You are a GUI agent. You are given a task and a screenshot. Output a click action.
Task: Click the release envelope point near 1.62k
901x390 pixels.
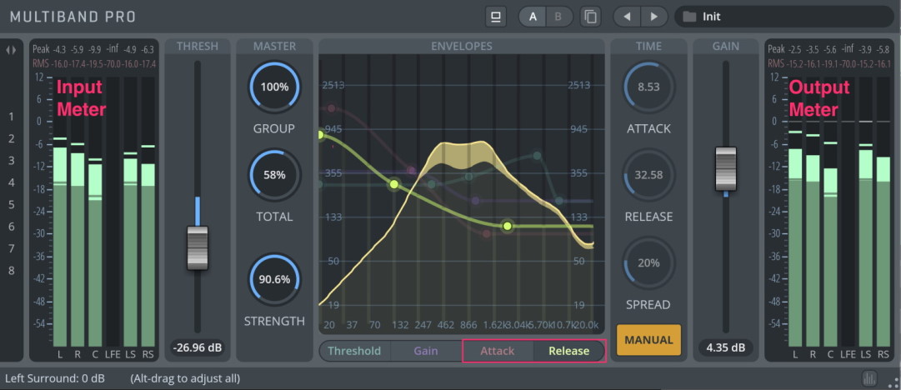[x=507, y=227]
